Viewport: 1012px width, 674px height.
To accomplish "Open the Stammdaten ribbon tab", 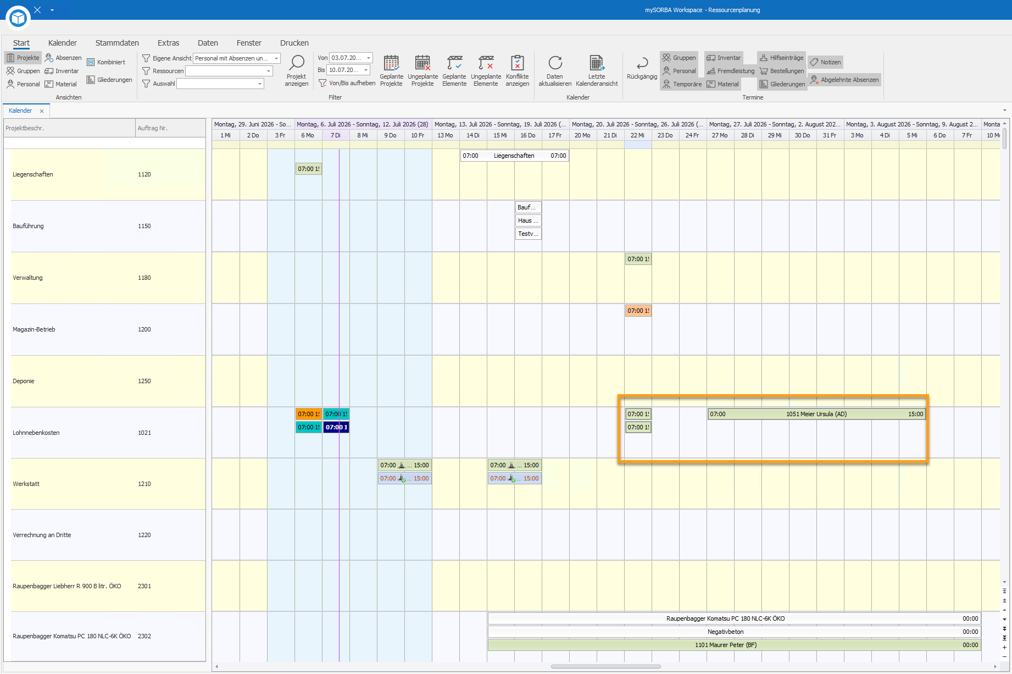I will (117, 43).
